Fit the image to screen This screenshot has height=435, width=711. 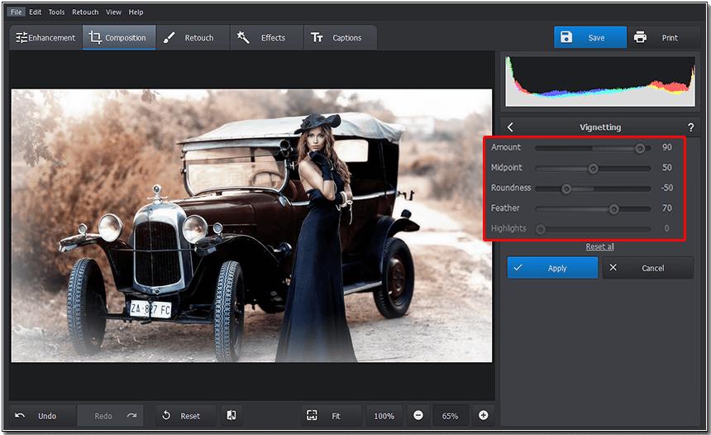(332, 415)
